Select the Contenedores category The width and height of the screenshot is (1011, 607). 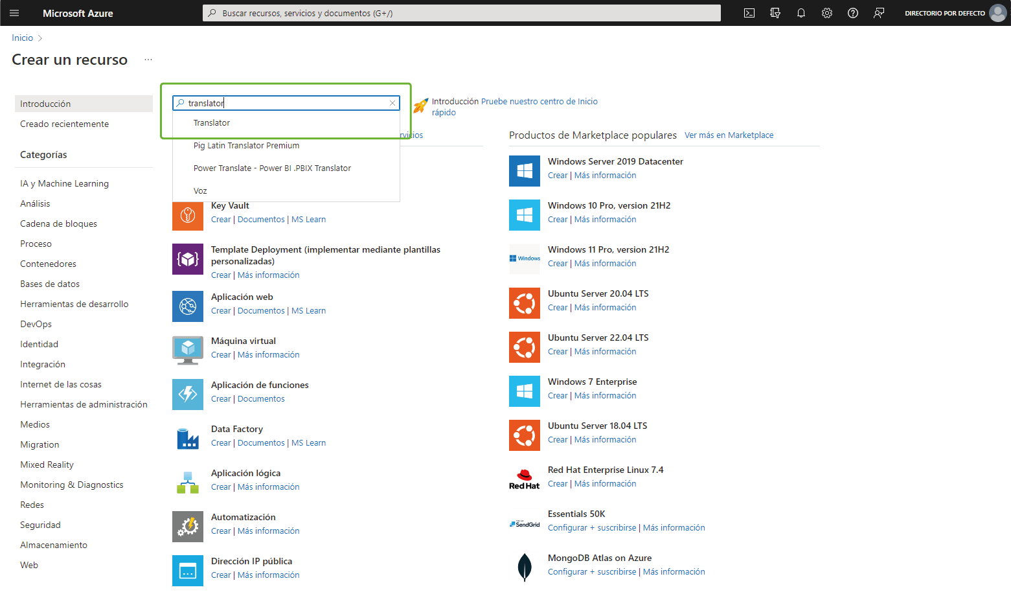click(48, 264)
